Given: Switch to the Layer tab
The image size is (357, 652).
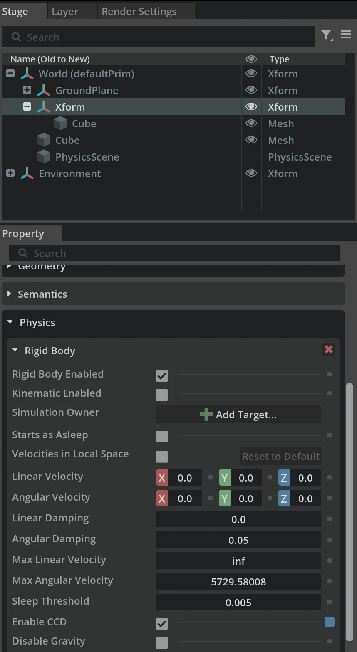Looking at the screenshot, I should 65,11.
